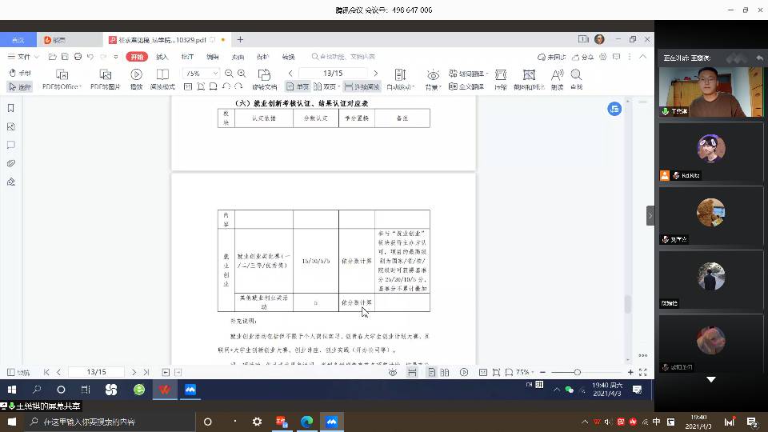This screenshot has height=432, width=768.
Task: Open the zoom percentage dropdown in toolbar
Action: [201, 73]
